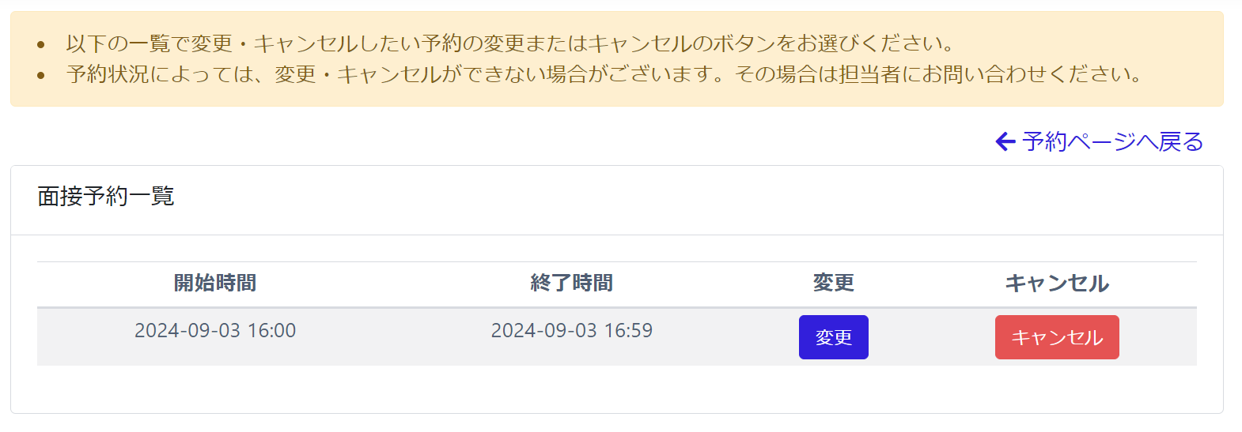Viewport: 1242px width, 432px height.
Task: Click the empty white area below the reservation row
Action: tap(617, 389)
